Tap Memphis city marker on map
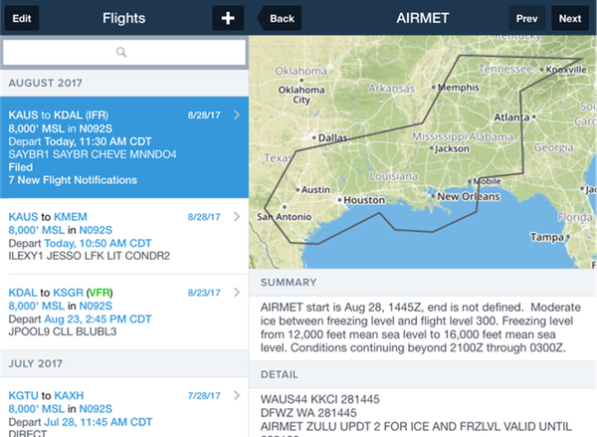 point(433,88)
